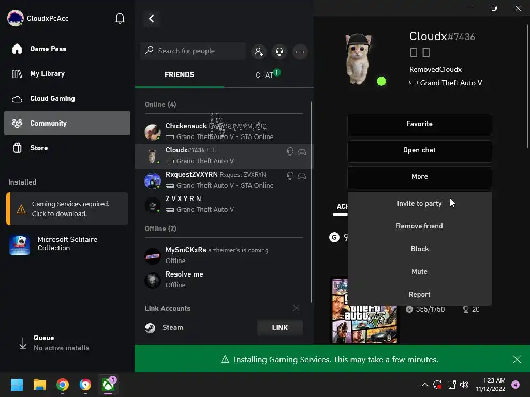Click controller icon on Cloudx row
The height and width of the screenshot is (397, 530).
[x=302, y=151]
